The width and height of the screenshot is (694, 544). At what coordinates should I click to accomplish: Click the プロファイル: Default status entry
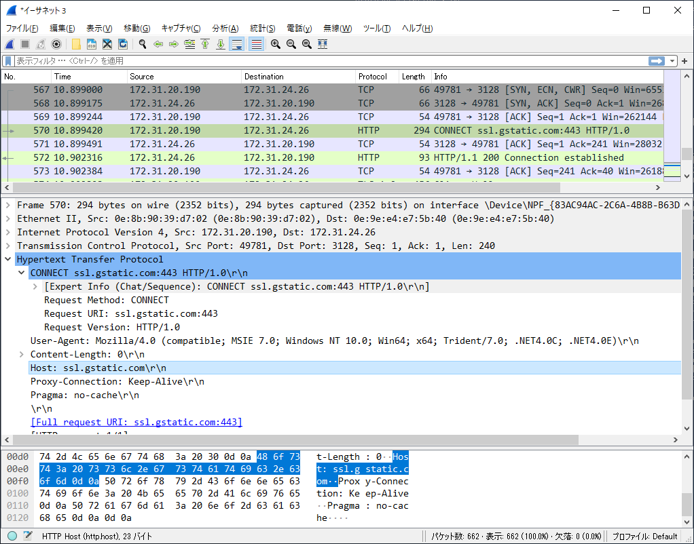click(x=644, y=537)
